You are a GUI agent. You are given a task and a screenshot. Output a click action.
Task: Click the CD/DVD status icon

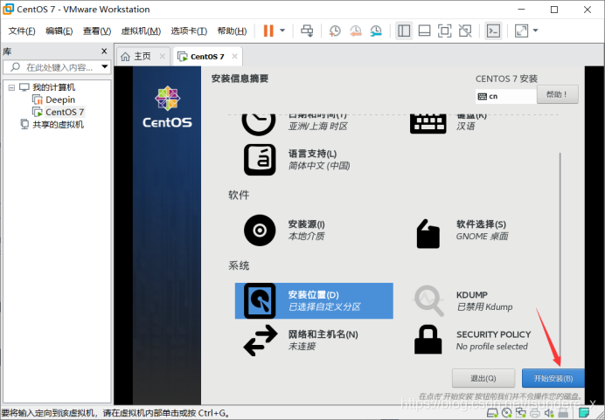506,413
